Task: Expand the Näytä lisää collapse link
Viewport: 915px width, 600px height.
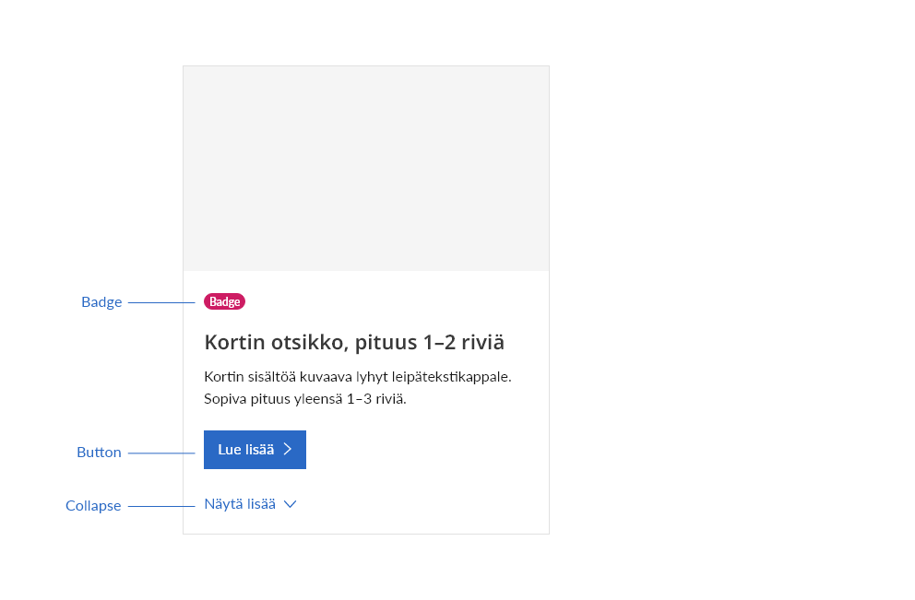Action: click(x=240, y=504)
